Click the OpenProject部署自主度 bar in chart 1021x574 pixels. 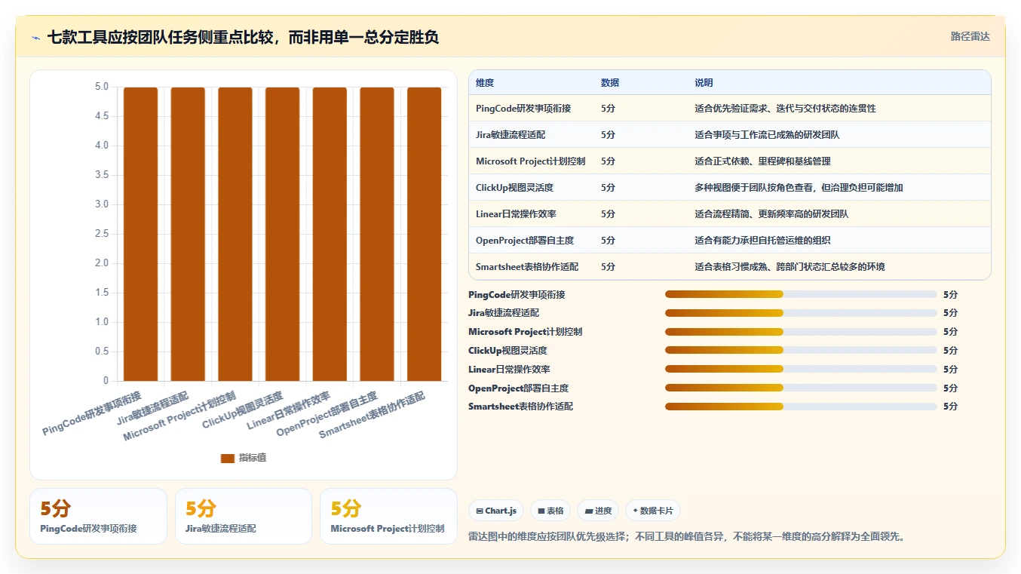(377, 234)
